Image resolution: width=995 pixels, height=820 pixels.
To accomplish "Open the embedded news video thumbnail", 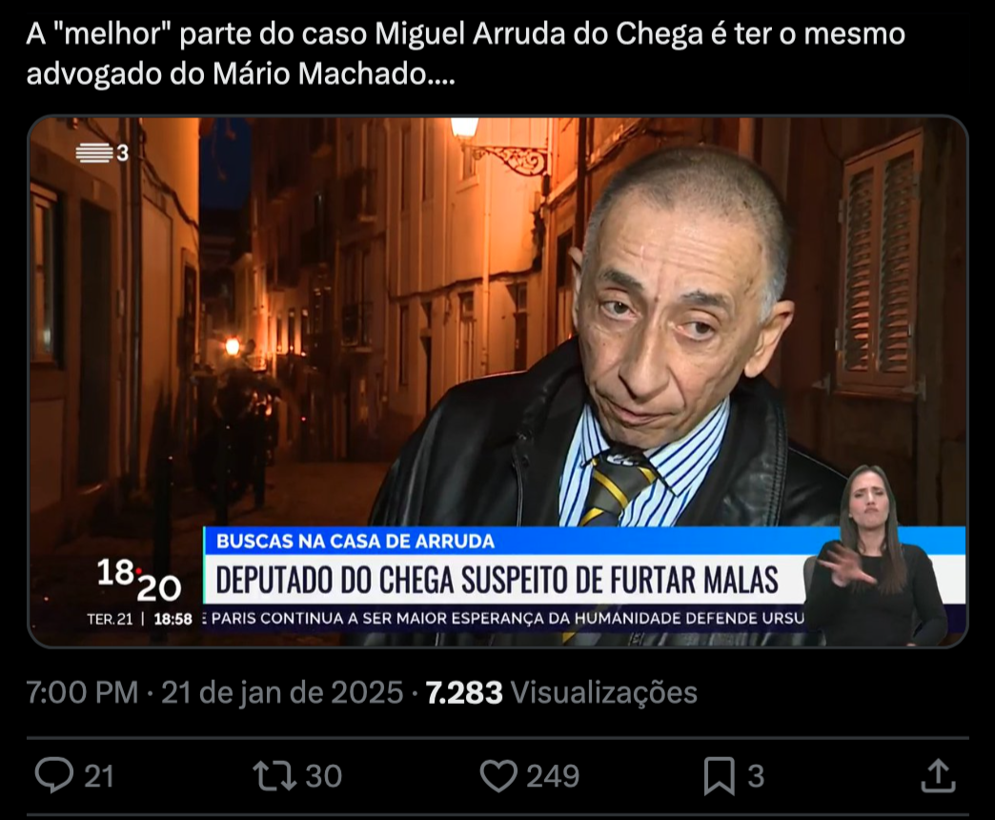I will [x=497, y=381].
